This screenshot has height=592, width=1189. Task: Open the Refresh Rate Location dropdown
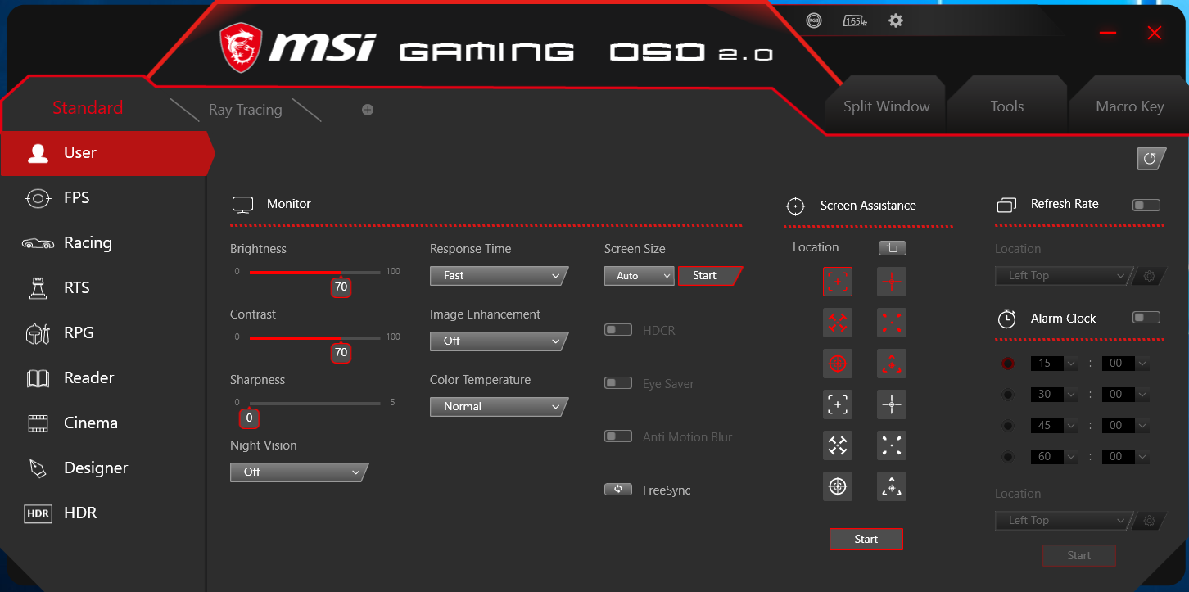(x=1063, y=276)
